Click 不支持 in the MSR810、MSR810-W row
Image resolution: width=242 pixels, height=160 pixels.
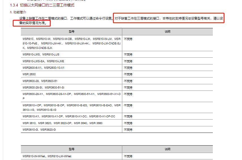tap(128, 39)
